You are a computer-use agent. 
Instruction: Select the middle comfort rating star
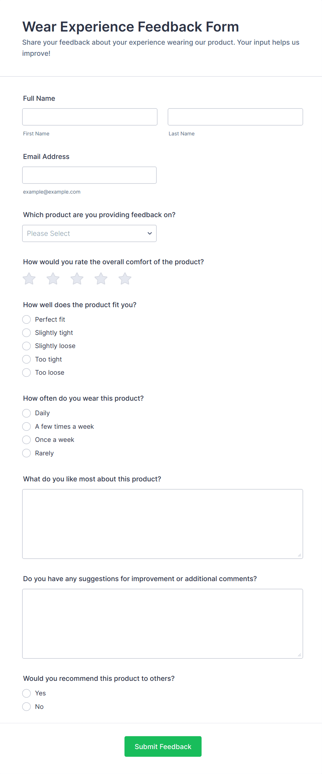[x=77, y=278]
